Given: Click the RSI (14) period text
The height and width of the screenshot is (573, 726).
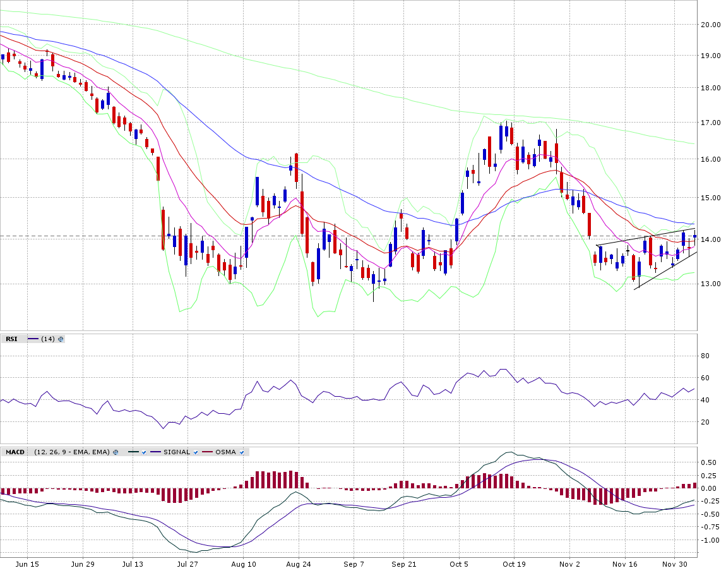Looking at the screenshot, I should point(47,339).
